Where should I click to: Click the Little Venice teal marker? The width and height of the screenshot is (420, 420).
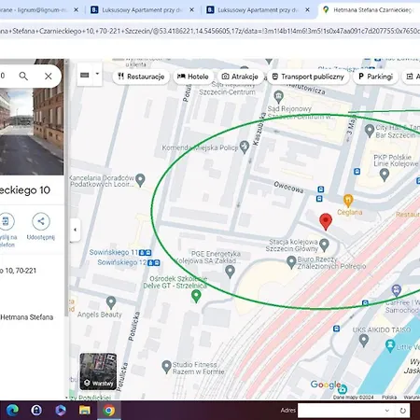tap(390, 346)
